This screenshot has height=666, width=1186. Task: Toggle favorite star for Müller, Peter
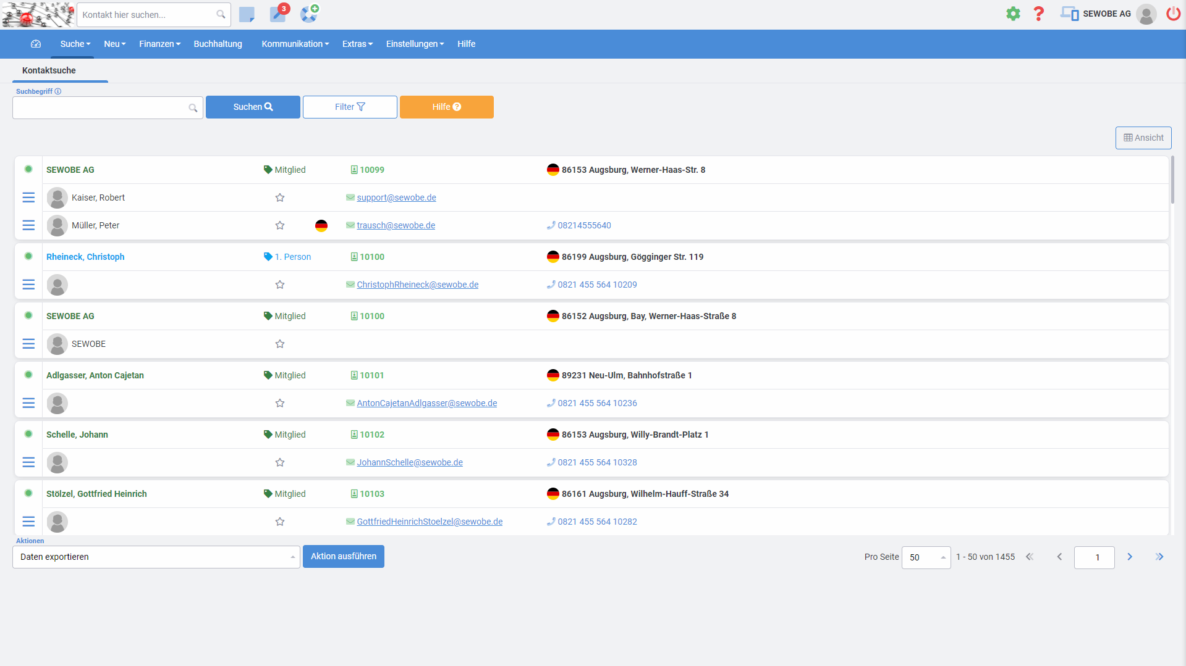point(280,225)
